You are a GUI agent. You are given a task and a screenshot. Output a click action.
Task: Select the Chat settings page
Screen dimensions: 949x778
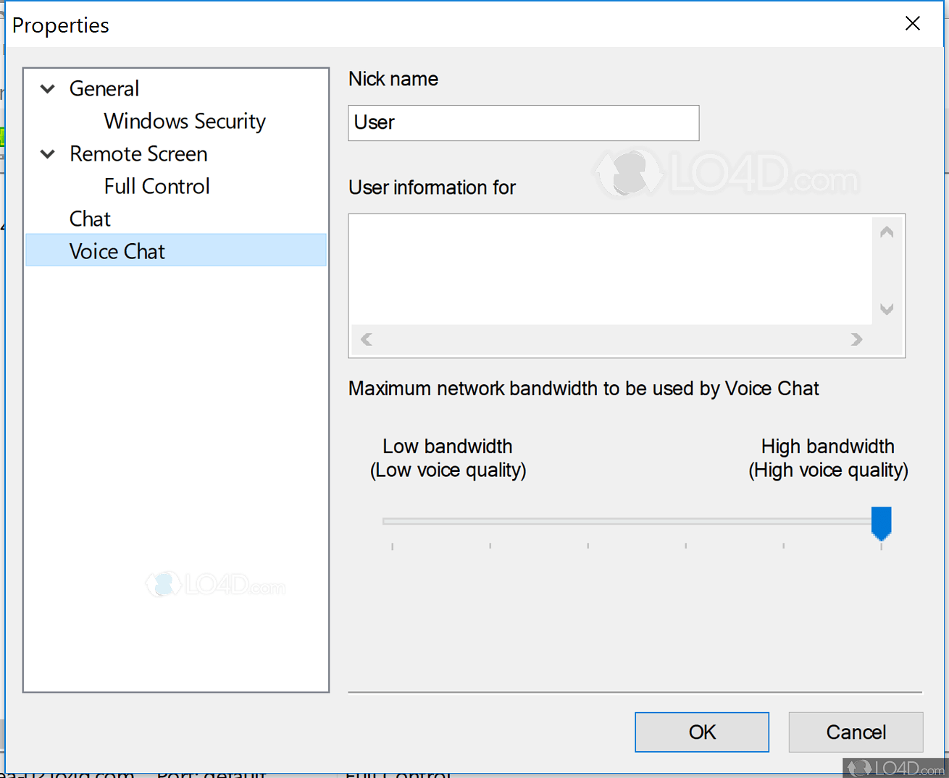[90, 219]
